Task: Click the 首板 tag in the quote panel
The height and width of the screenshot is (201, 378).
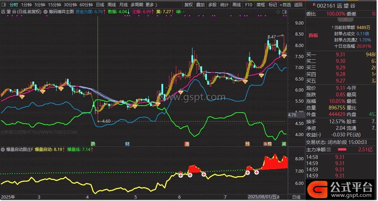Action: click(313, 35)
